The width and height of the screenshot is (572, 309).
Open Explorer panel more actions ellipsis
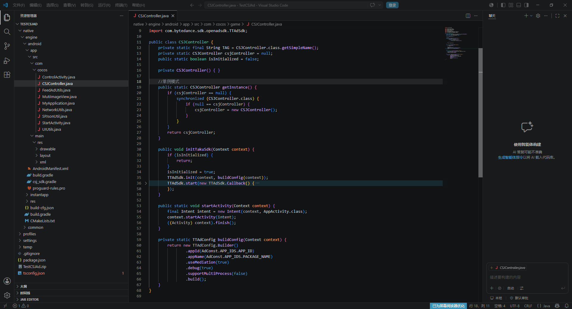point(122,16)
